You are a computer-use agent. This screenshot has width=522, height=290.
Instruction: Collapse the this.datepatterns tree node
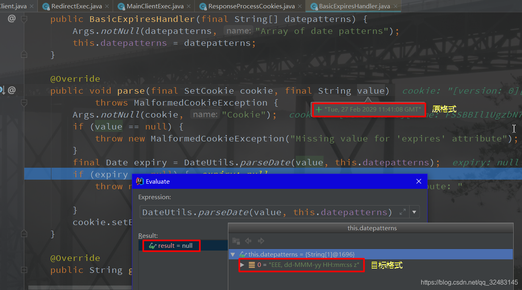click(x=233, y=254)
